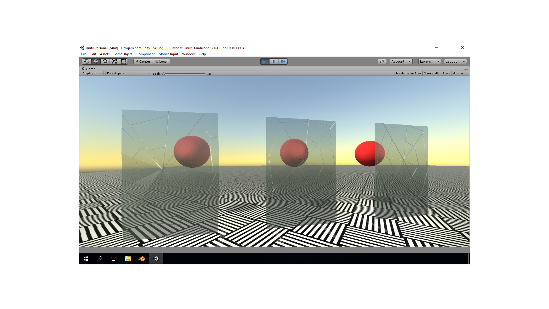The image size is (549, 309).
Task: Open the Help menu
Action: pyautogui.click(x=202, y=54)
